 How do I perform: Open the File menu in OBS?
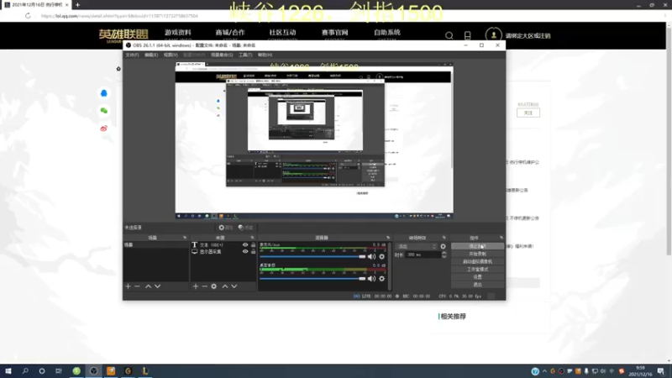pos(132,55)
